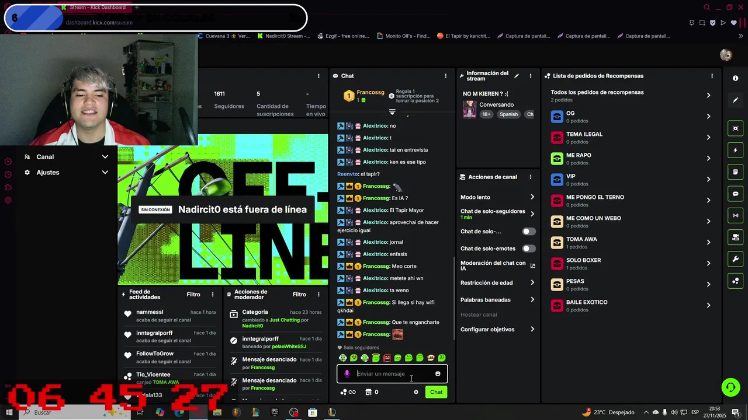Toggle the note document widget icon

(x=735, y=172)
